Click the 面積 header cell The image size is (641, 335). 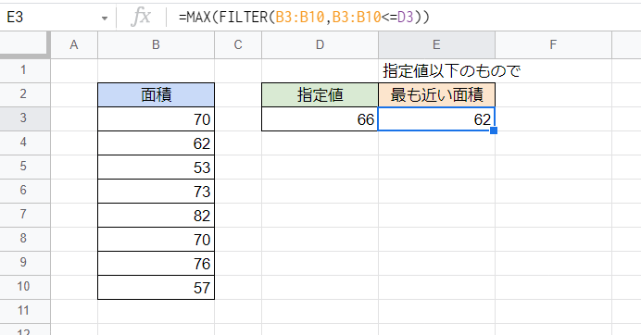(156, 94)
